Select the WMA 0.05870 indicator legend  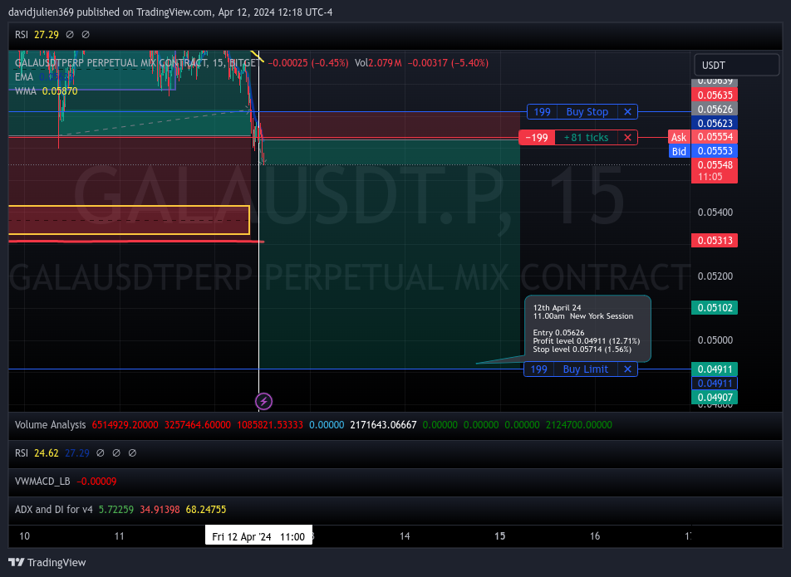click(x=47, y=91)
